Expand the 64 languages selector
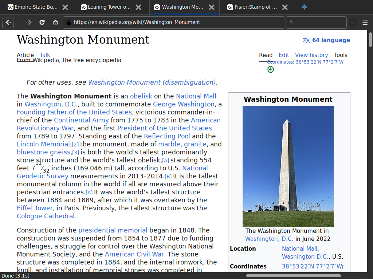The height and width of the screenshot is (279, 373). (326, 40)
